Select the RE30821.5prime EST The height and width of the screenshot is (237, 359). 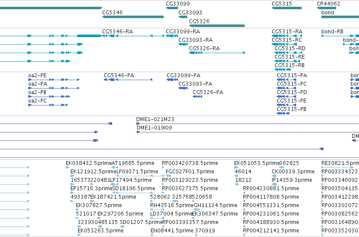(337, 167)
